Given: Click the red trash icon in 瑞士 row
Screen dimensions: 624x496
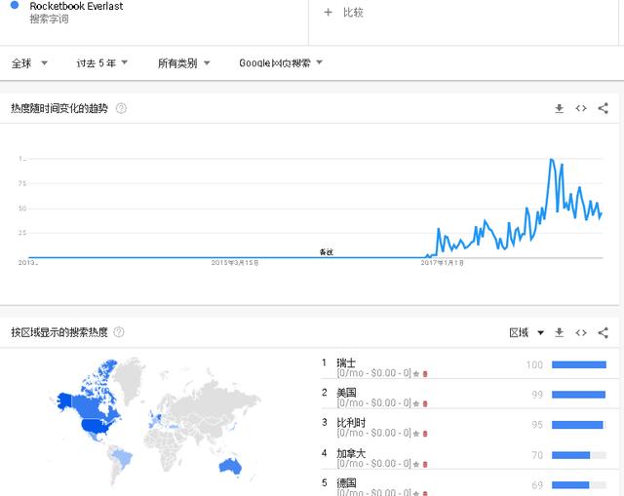Looking at the screenshot, I should [x=425, y=374].
